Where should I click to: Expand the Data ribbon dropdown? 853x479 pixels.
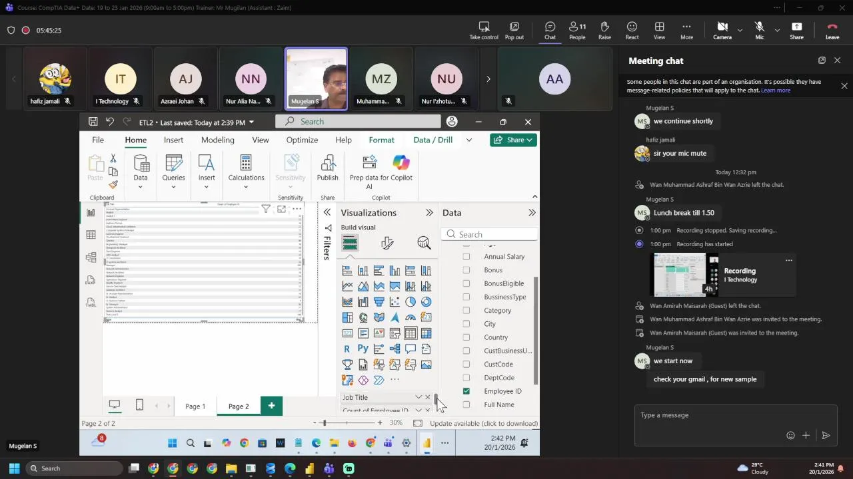[141, 187]
